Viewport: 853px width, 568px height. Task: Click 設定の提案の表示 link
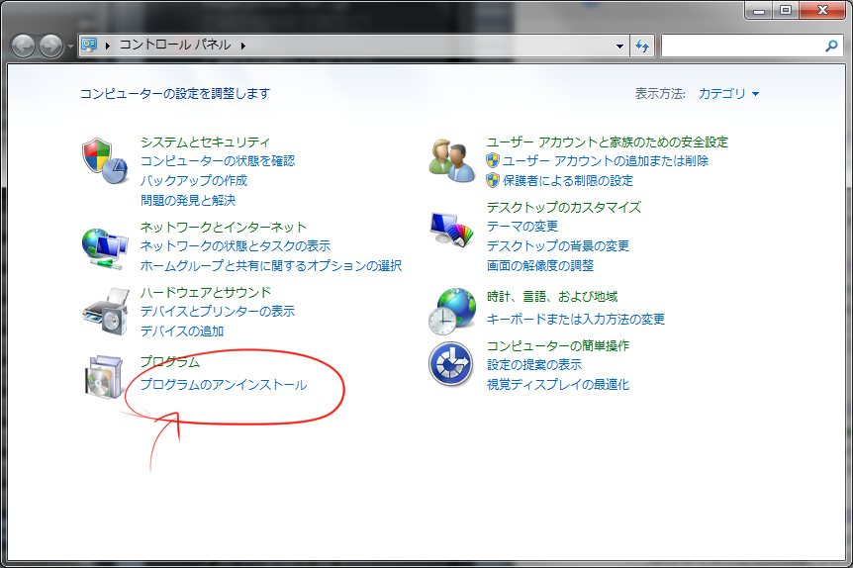[x=534, y=364]
